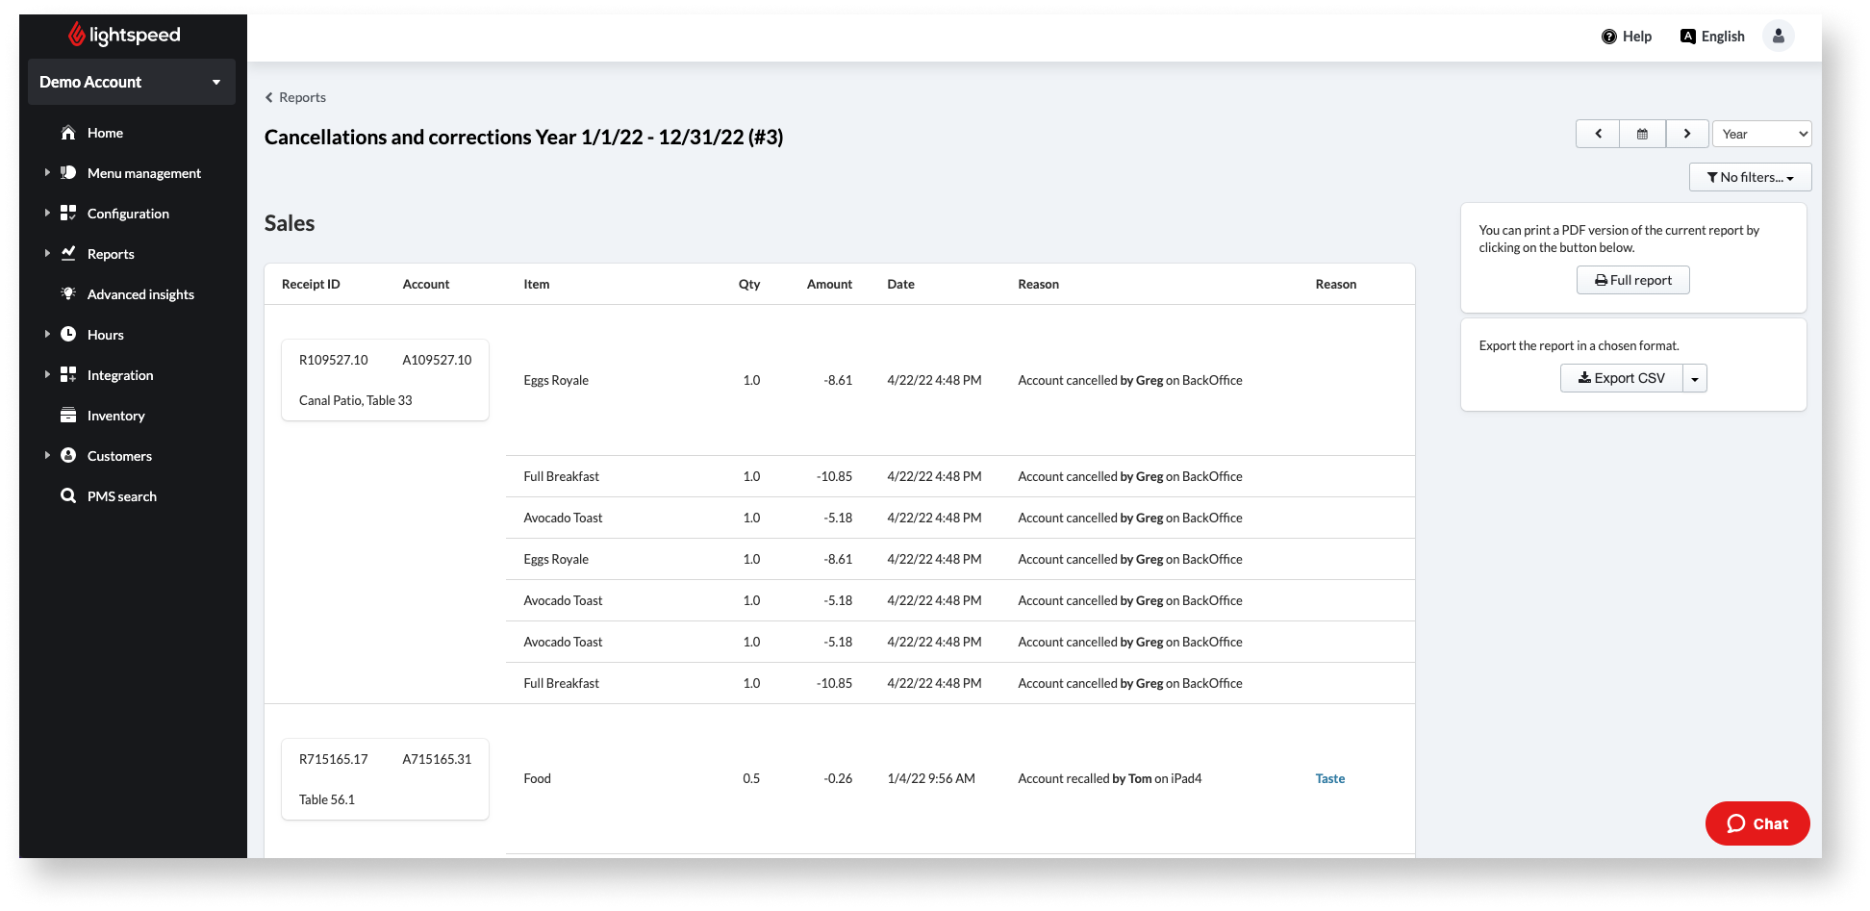Select Hours in the sidebar
1870x911 pixels.
105,335
